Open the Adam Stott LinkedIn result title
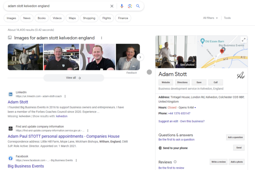 (18, 102)
